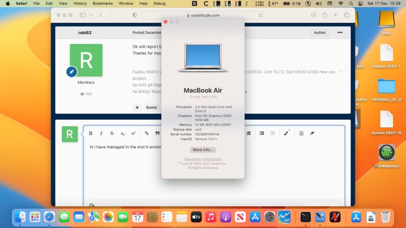
Task: Open the History menu
Action: tap(80, 4)
